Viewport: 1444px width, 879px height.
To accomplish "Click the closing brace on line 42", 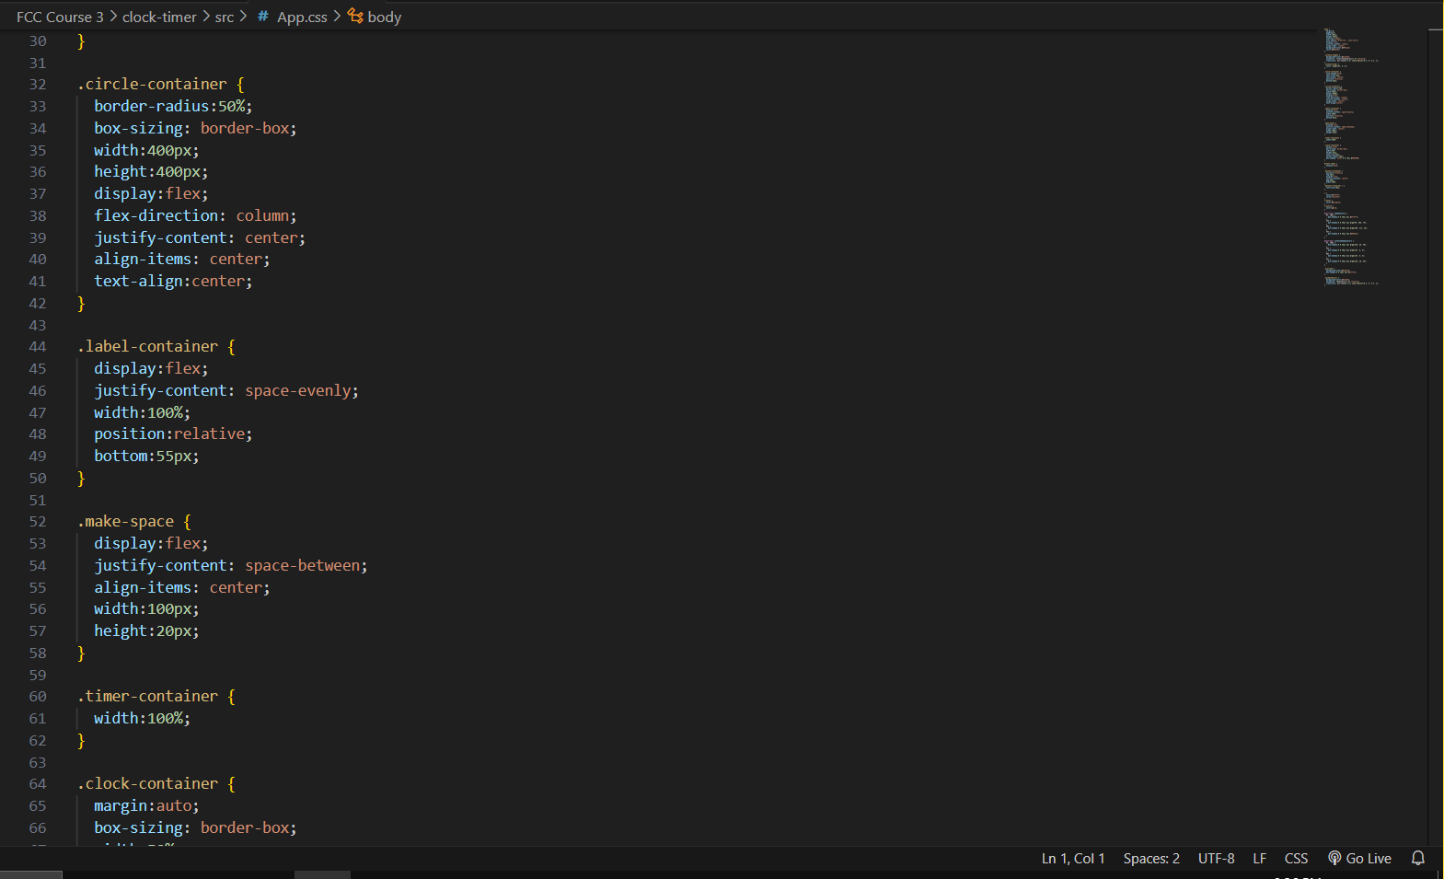I will pos(81,303).
